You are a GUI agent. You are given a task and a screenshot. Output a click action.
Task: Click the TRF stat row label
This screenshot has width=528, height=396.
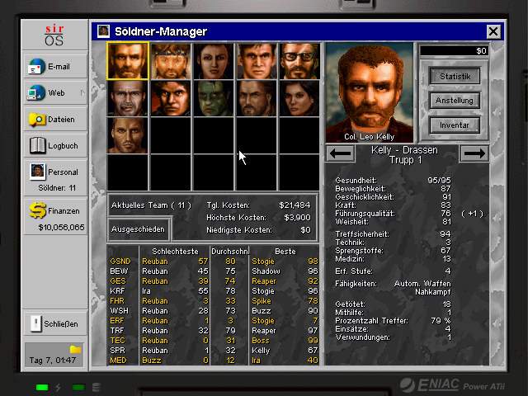coord(117,331)
